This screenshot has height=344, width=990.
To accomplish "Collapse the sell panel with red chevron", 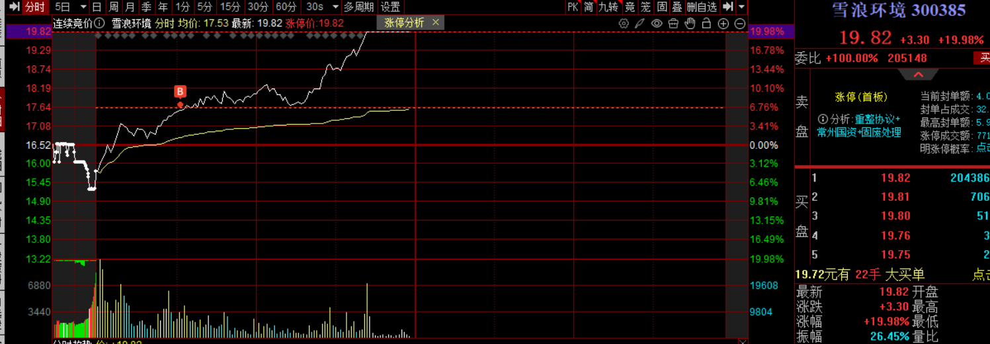I will (919, 75).
